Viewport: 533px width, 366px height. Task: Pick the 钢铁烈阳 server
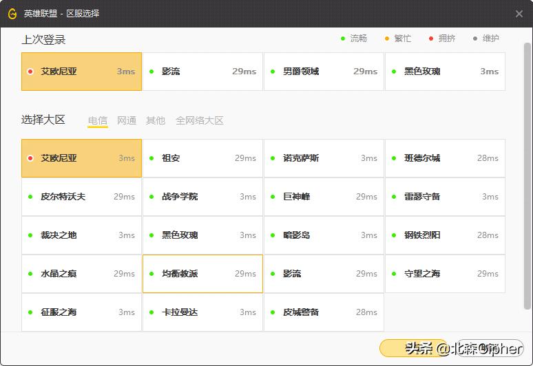coord(445,235)
